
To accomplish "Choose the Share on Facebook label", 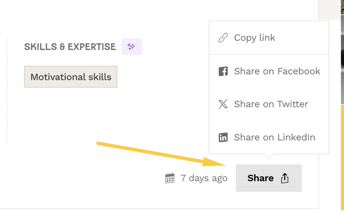I will [277, 71].
